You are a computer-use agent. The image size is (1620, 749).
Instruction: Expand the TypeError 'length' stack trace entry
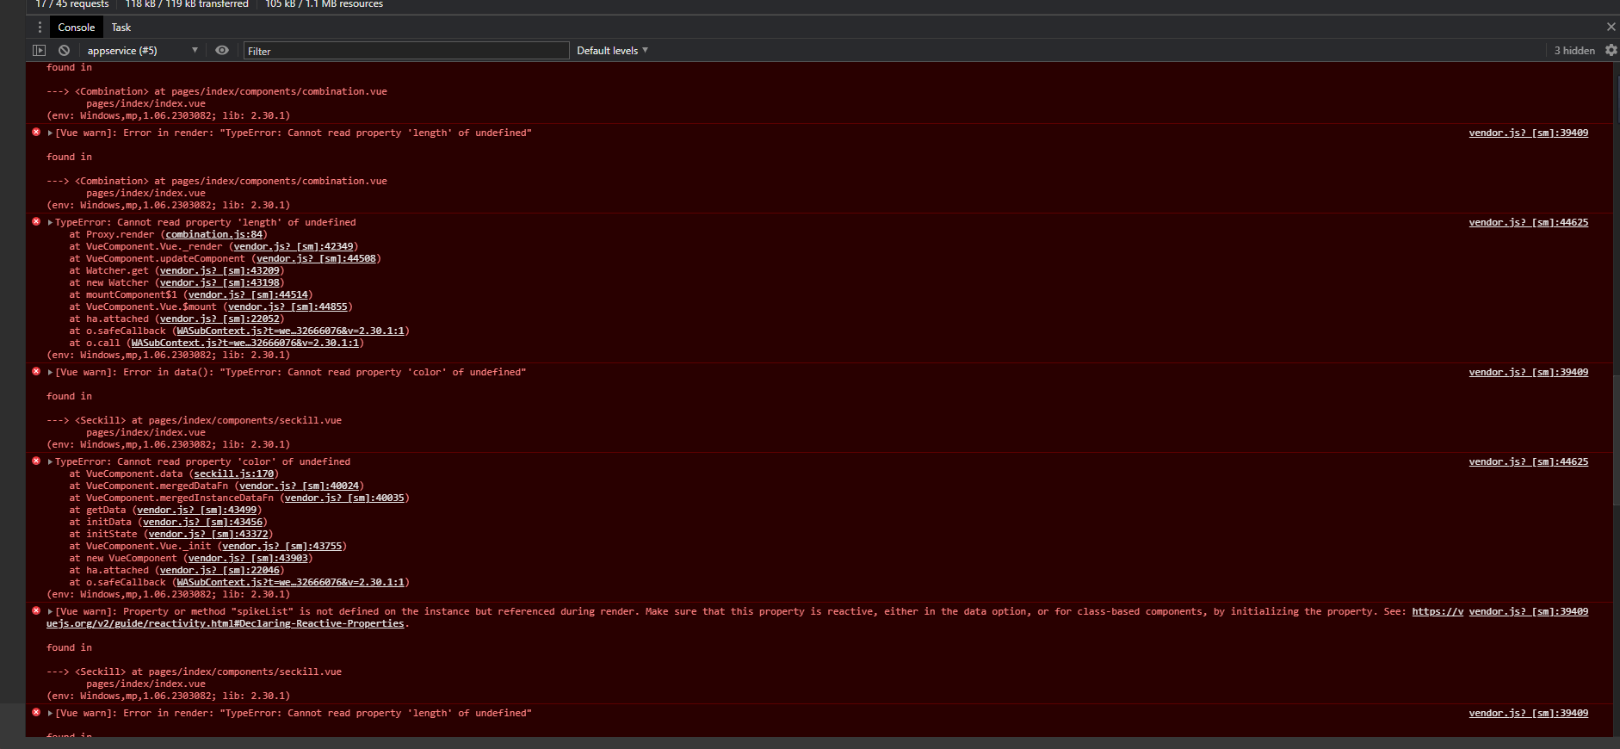click(x=51, y=223)
